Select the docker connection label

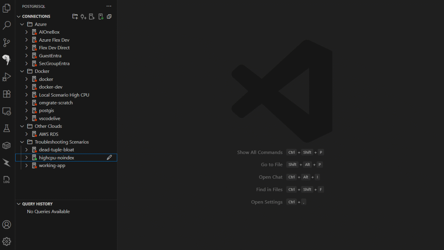(x=46, y=79)
